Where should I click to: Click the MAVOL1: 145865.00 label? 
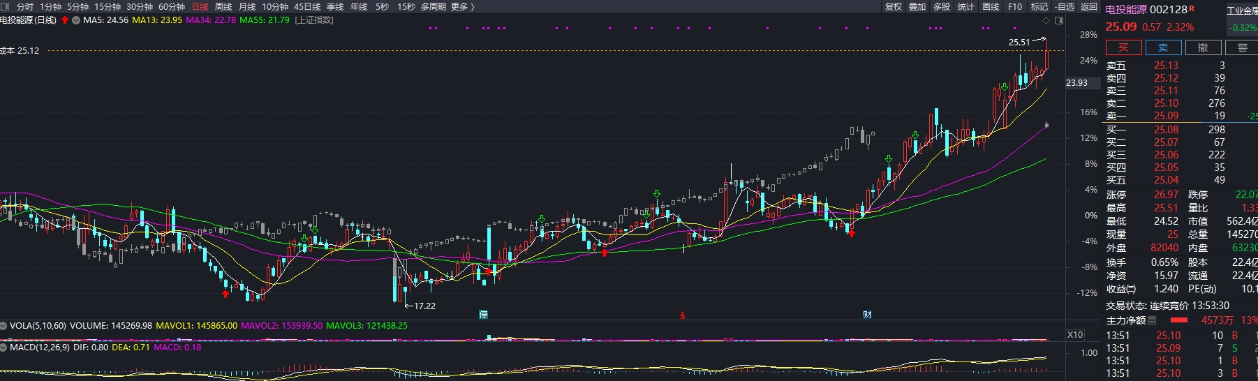(x=196, y=326)
